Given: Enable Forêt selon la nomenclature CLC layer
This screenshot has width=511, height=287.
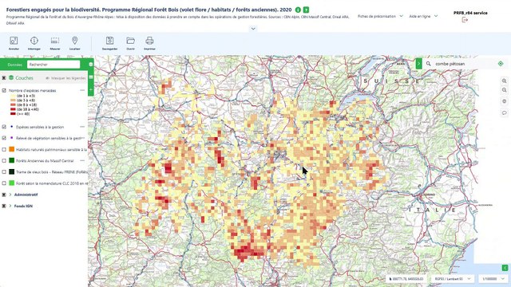Looking at the screenshot, I should (x=4, y=183).
